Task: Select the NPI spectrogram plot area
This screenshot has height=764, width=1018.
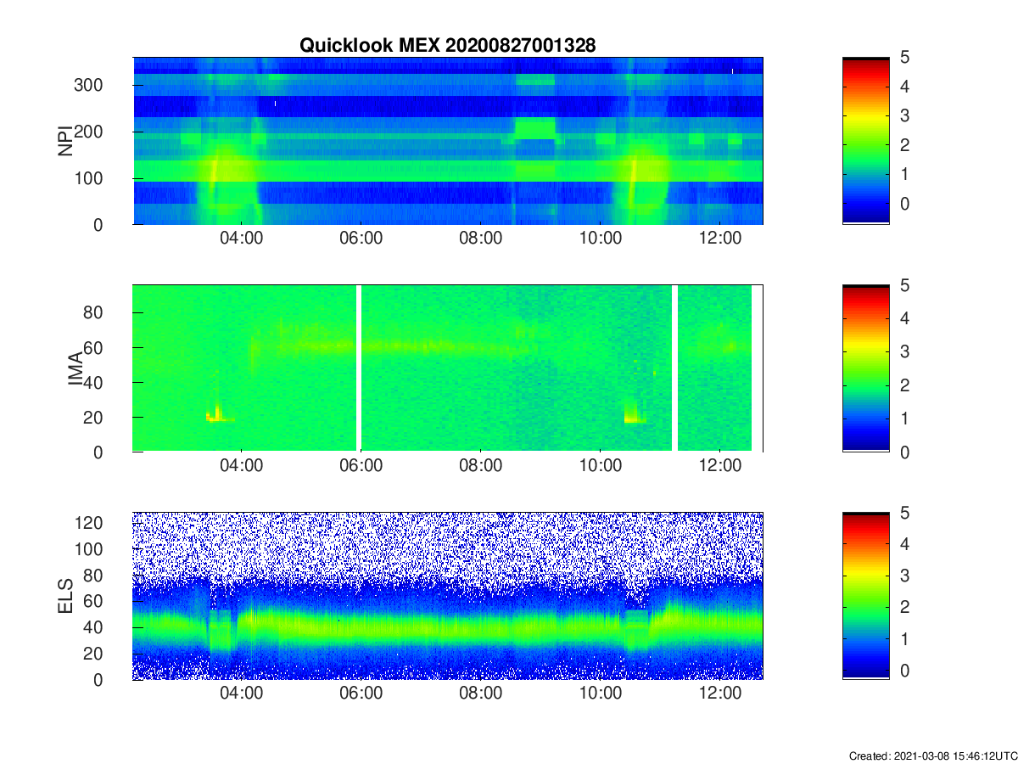Action: (448, 141)
